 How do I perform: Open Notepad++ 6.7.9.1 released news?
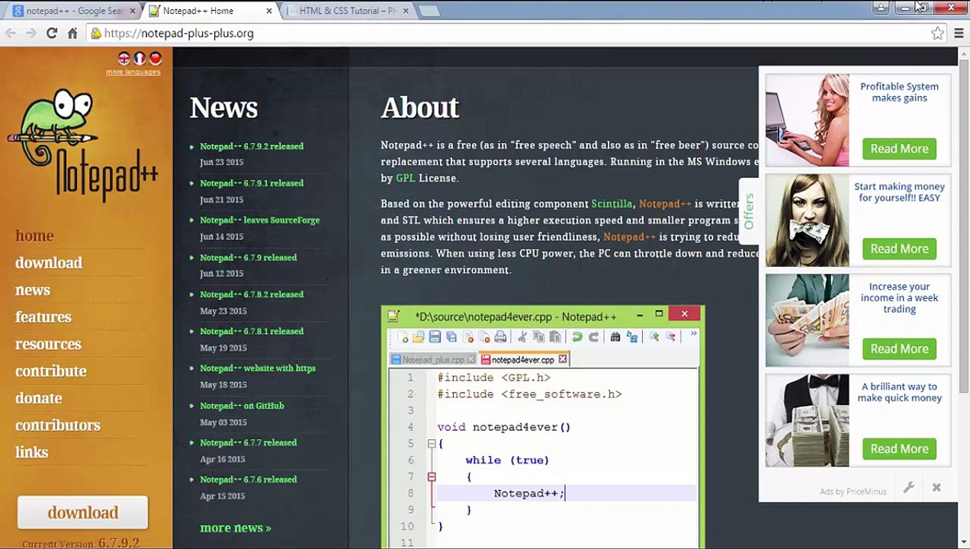click(x=252, y=183)
